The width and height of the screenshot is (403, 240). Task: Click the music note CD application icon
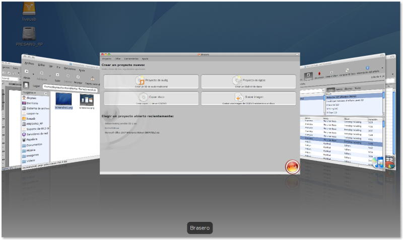click(378, 163)
